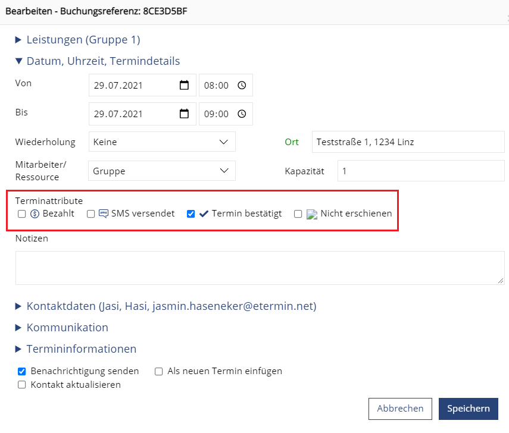Click the Speichern button
The image size is (509, 433).
[469, 409]
